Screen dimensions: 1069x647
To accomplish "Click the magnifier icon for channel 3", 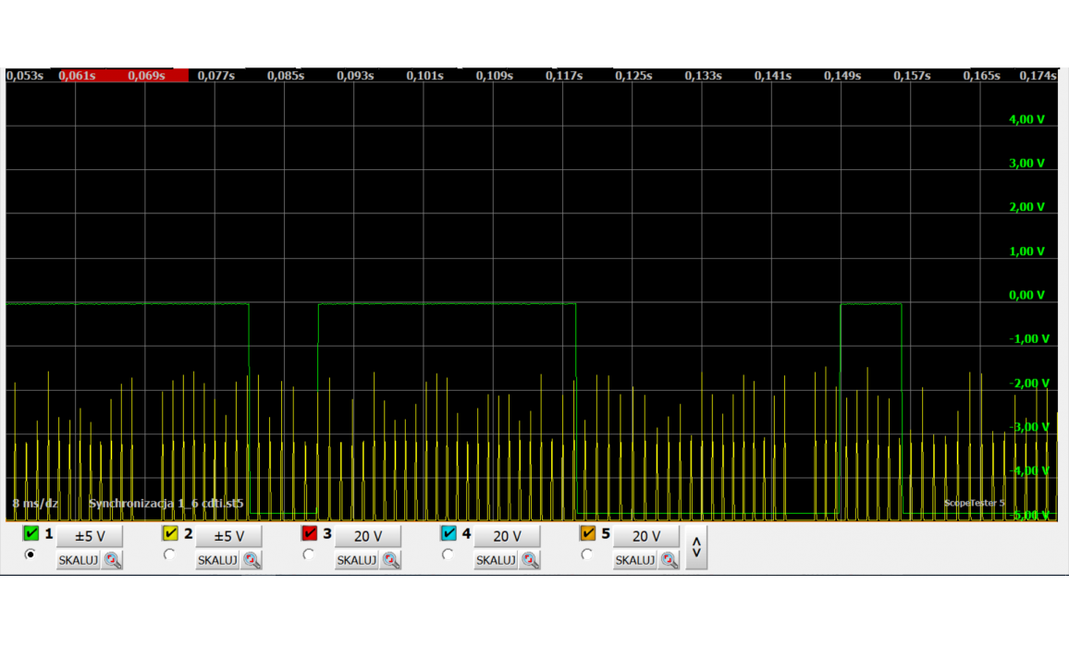I will point(391,560).
